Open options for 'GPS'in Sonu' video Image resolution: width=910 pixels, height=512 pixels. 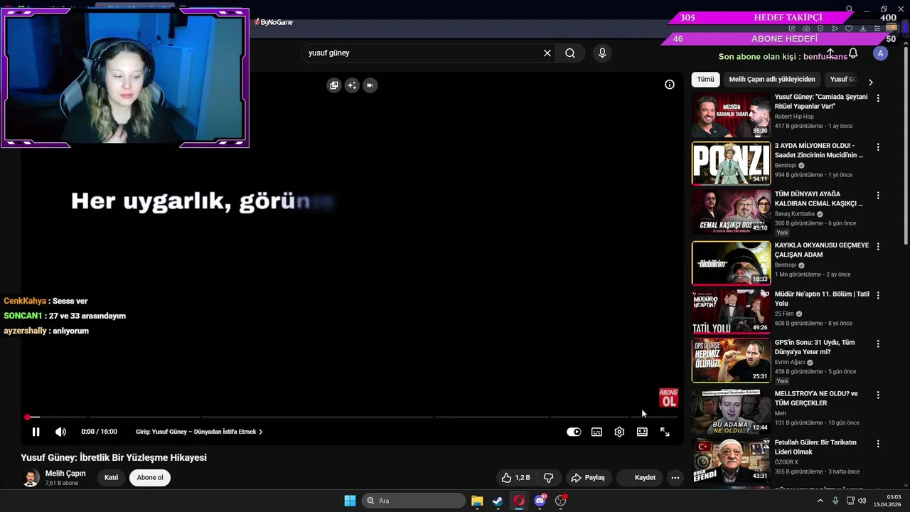tap(878, 343)
